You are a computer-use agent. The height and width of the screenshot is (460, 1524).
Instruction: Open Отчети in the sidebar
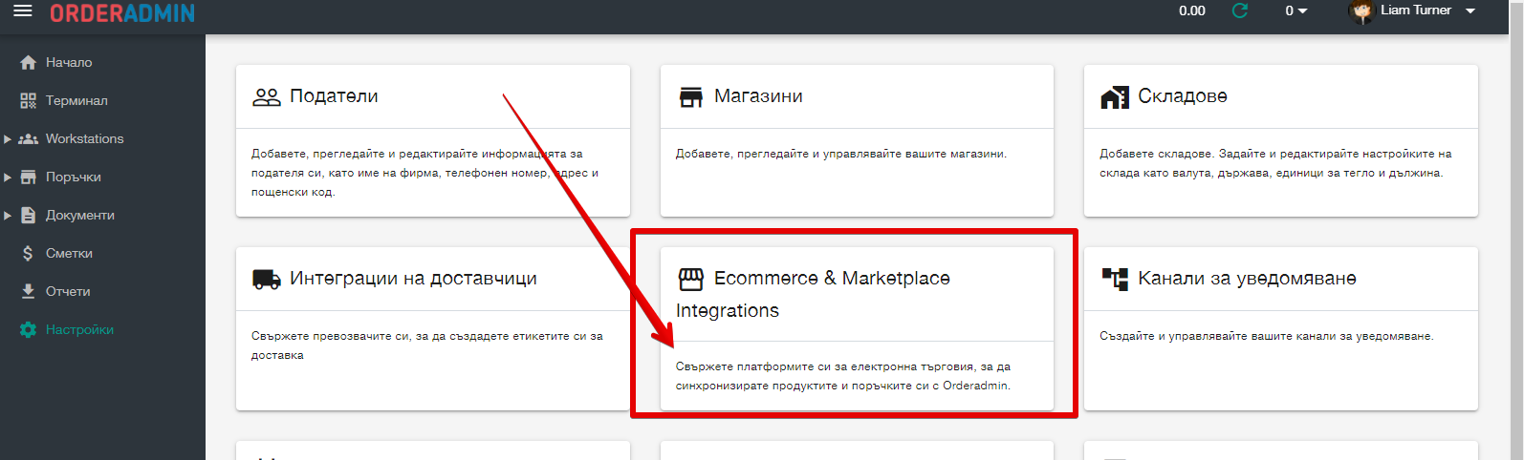(68, 291)
